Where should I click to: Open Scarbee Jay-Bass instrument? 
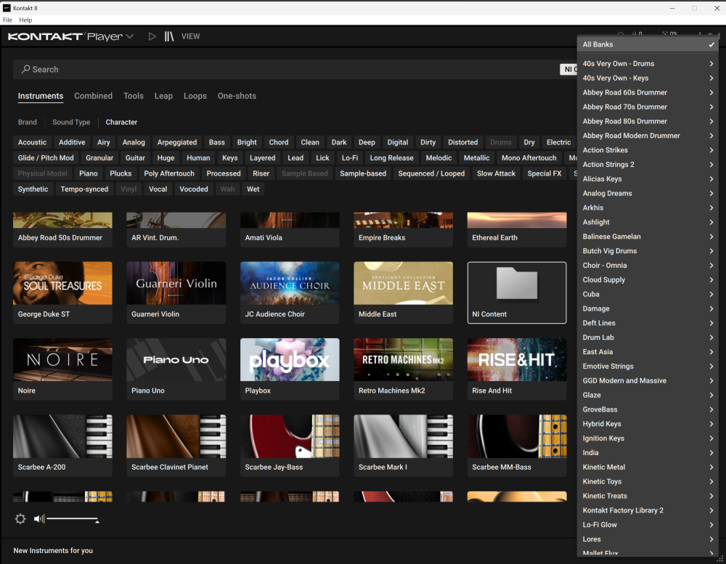point(290,446)
